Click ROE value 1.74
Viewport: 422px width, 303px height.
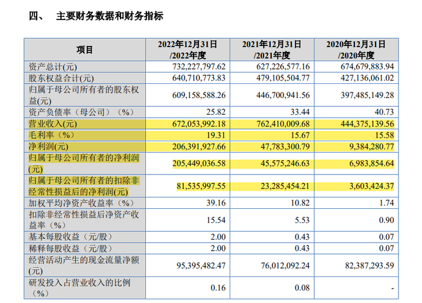click(386, 203)
